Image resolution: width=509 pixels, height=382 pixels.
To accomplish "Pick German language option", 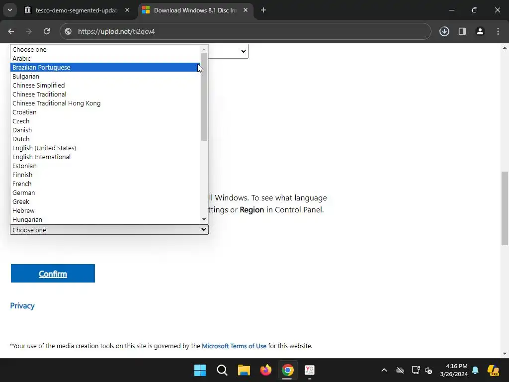I will click(105, 192).
